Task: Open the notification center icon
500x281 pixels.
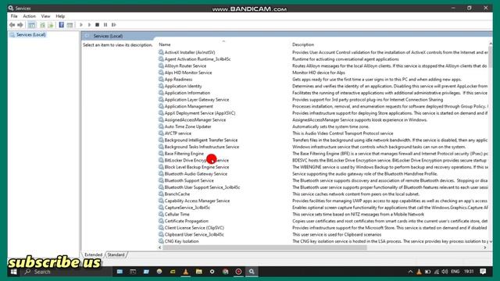Action: click(483, 272)
